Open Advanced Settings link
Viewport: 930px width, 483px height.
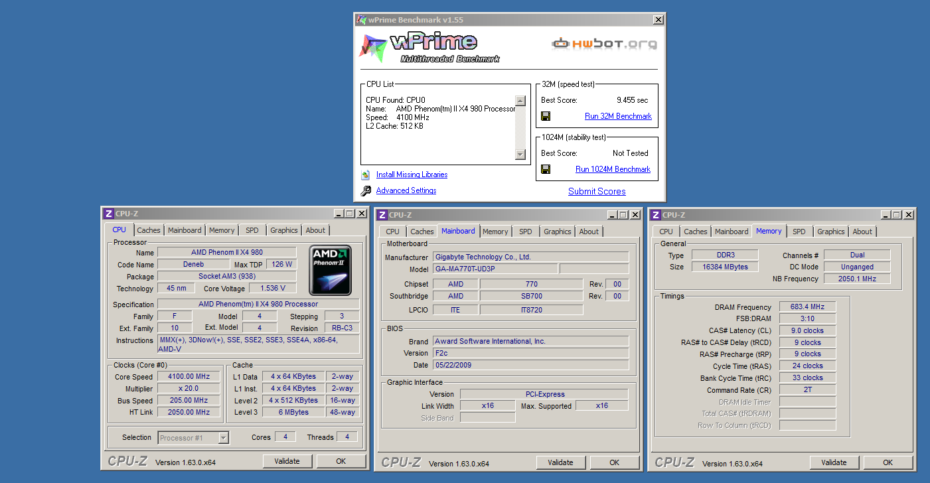pos(406,190)
